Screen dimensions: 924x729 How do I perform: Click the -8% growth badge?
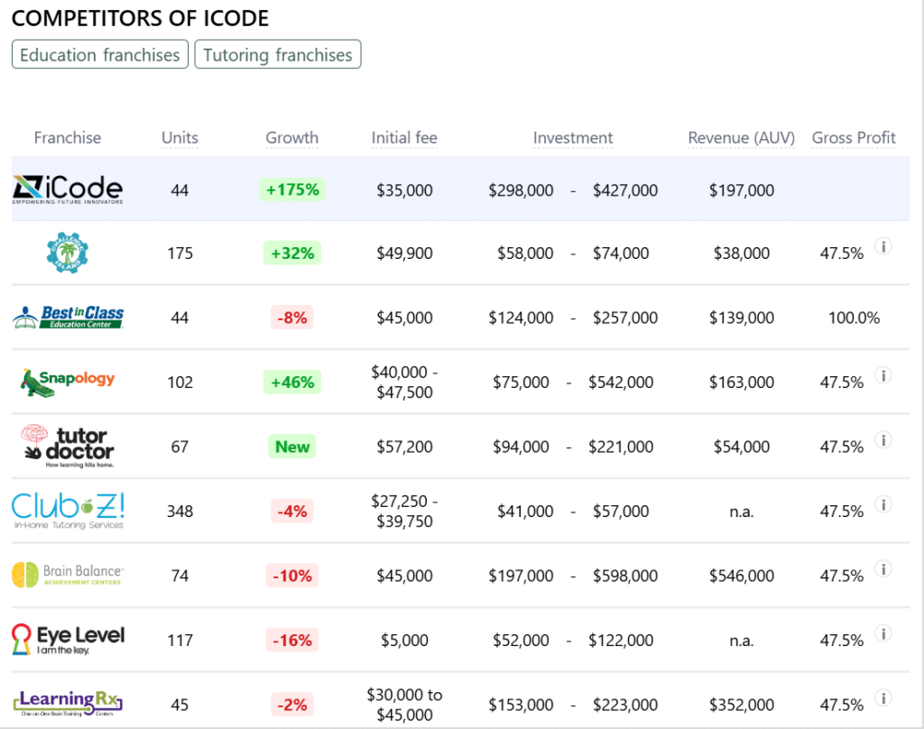pyautogui.click(x=292, y=318)
